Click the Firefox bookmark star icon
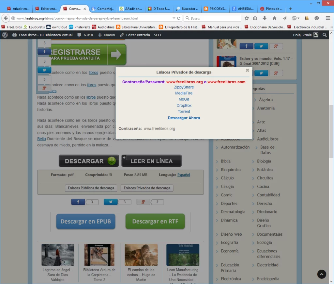334x284 pixels. (x=247, y=18)
